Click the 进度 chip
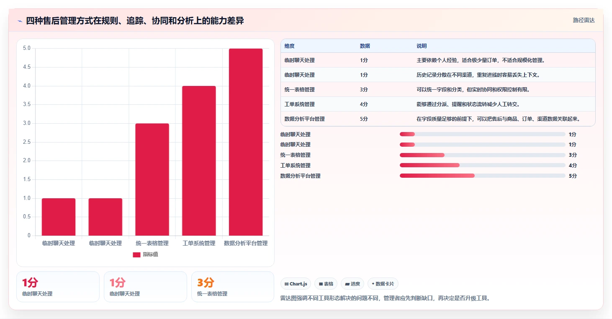This screenshot has height=319, width=612. (352, 284)
